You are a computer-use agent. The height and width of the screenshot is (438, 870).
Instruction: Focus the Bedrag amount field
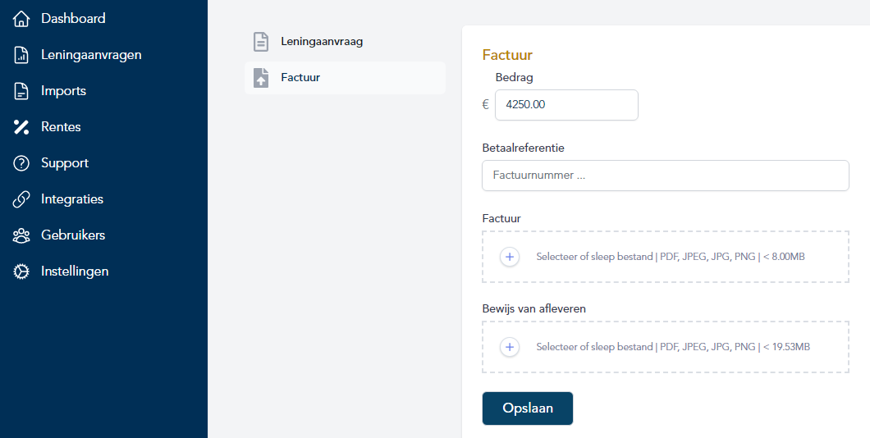point(566,105)
